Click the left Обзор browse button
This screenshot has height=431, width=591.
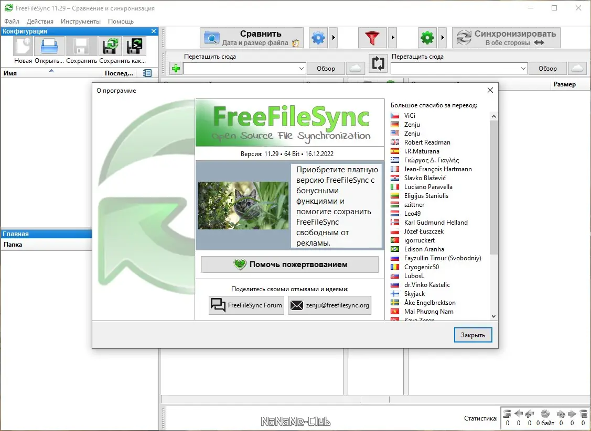[x=326, y=69]
